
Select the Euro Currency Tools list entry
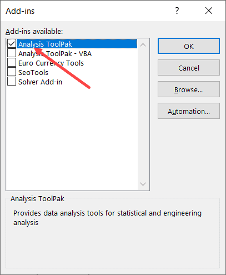(x=51, y=63)
